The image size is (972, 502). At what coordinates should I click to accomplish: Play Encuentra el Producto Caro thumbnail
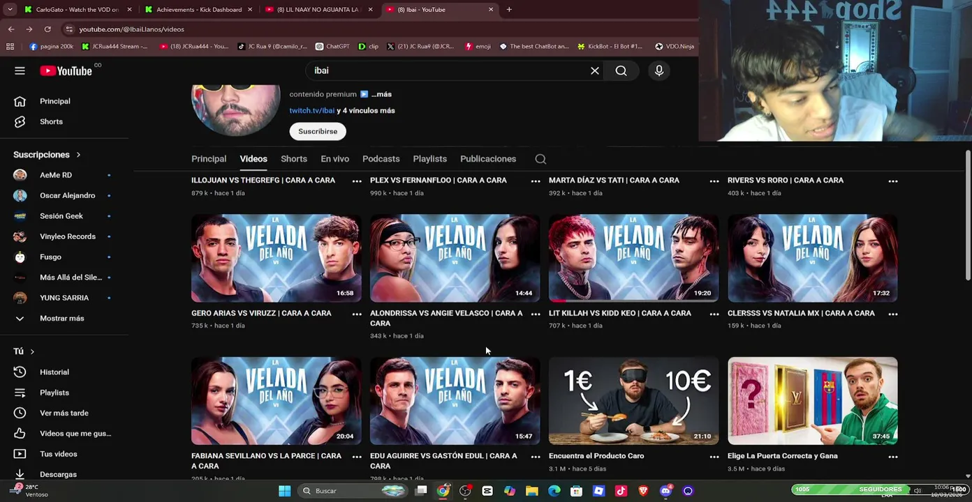[634, 401]
